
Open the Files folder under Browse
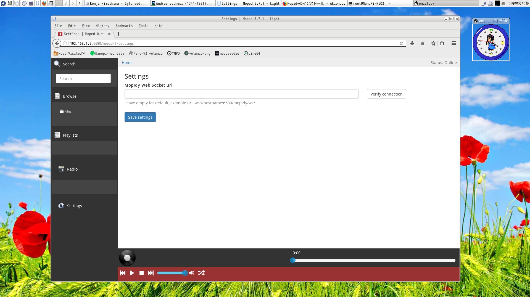click(x=66, y=112)
